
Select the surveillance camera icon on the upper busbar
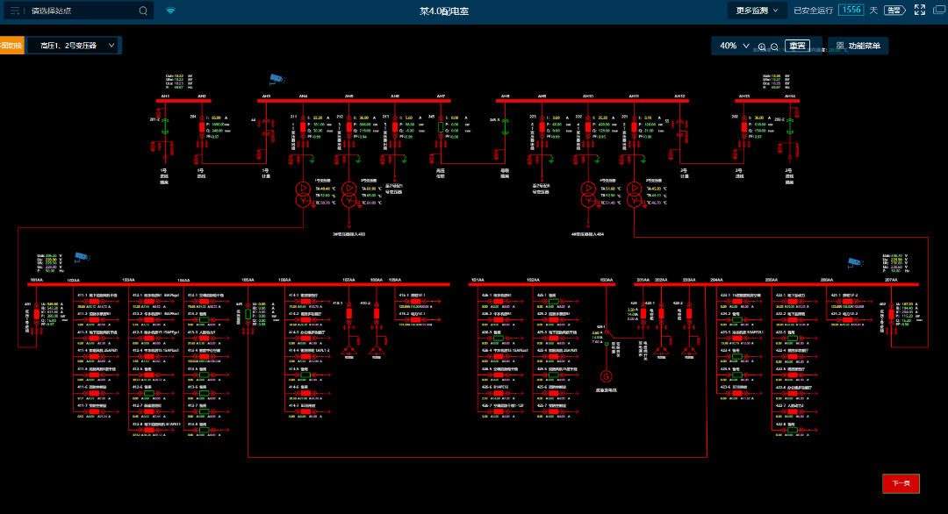click(276, 77)
